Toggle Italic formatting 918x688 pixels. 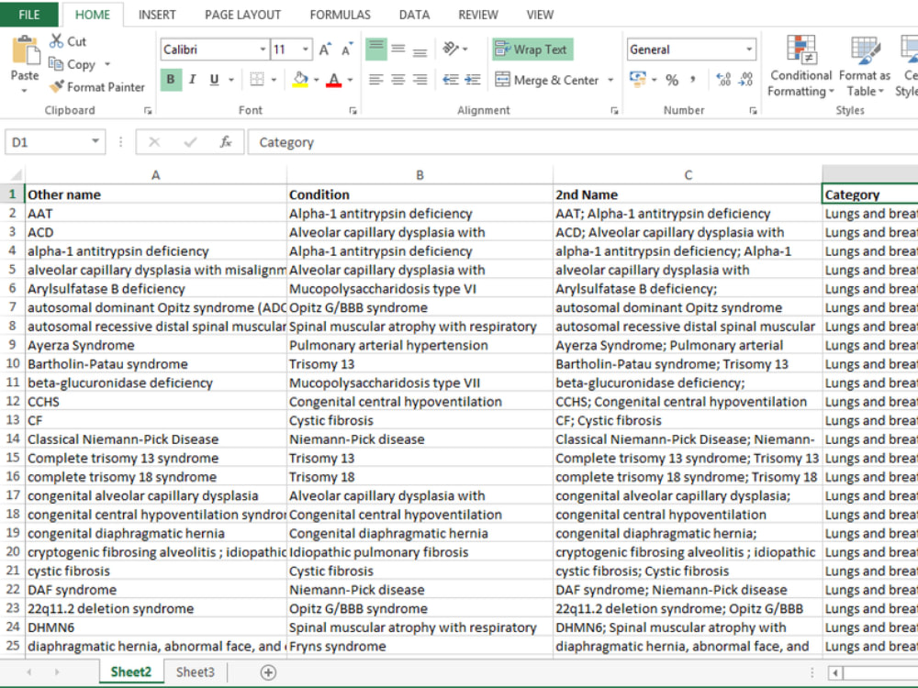coord(192,80)
